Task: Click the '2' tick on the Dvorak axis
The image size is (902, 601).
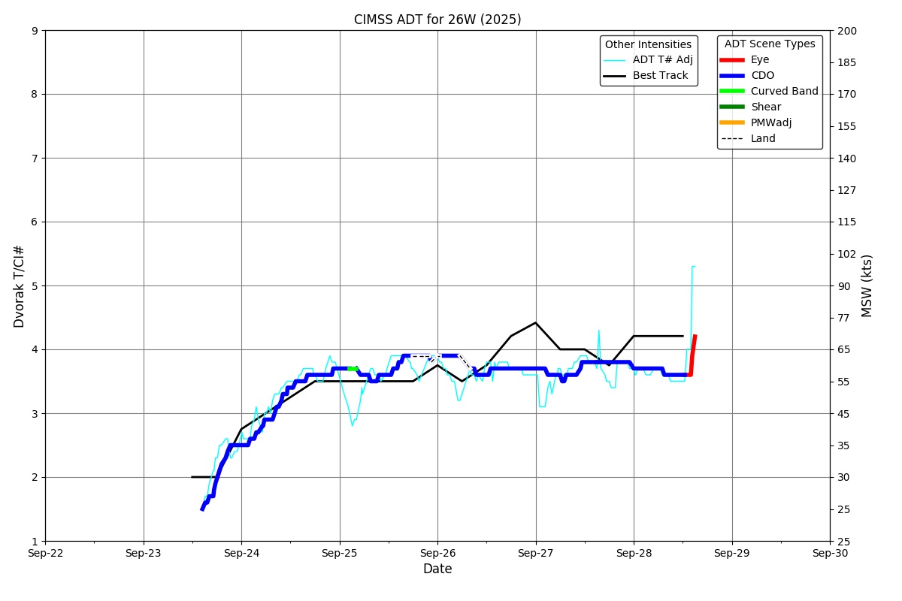Action: (35, 478)
